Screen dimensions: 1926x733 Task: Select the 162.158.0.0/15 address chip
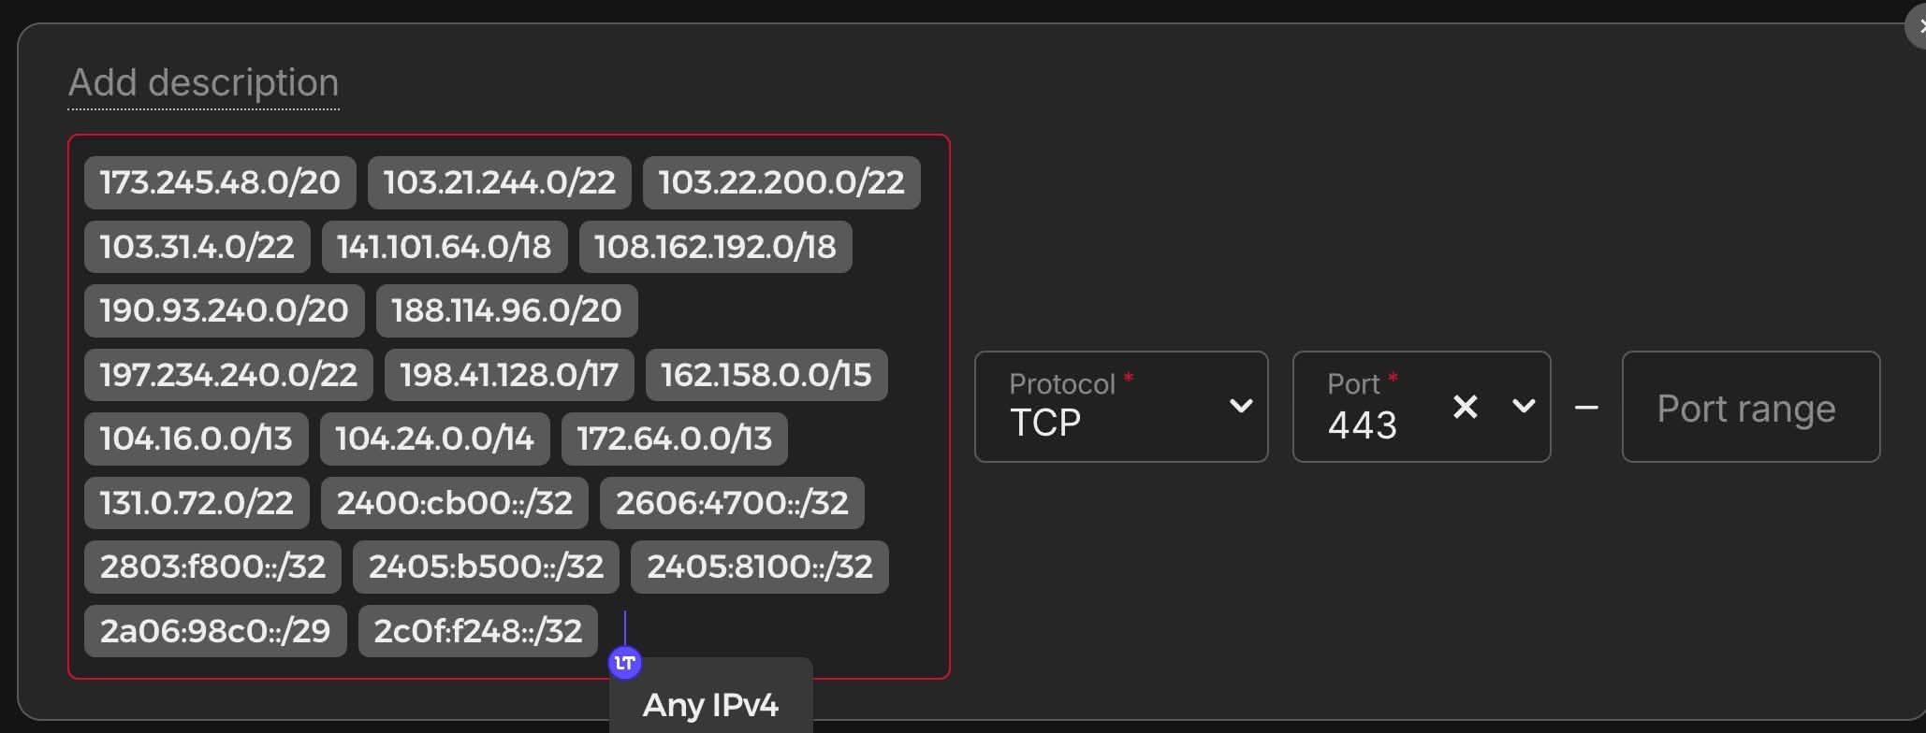[x=766, y=375]
